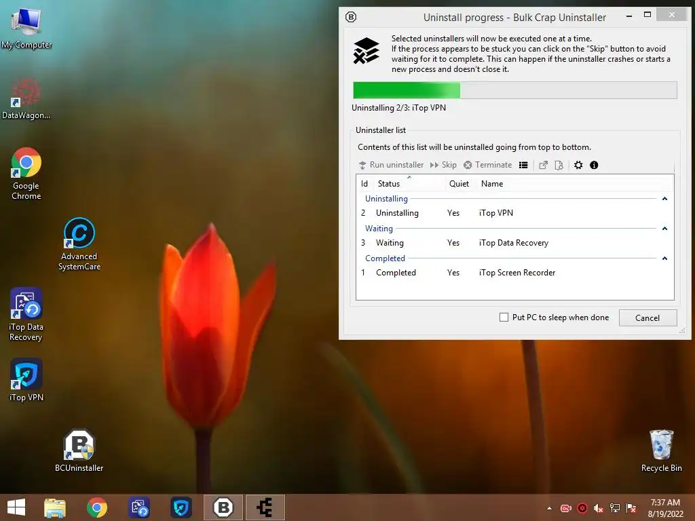Click the document properties toolbar icon
This screenshot has width=695, height=521.
click(x=559, y=166)
